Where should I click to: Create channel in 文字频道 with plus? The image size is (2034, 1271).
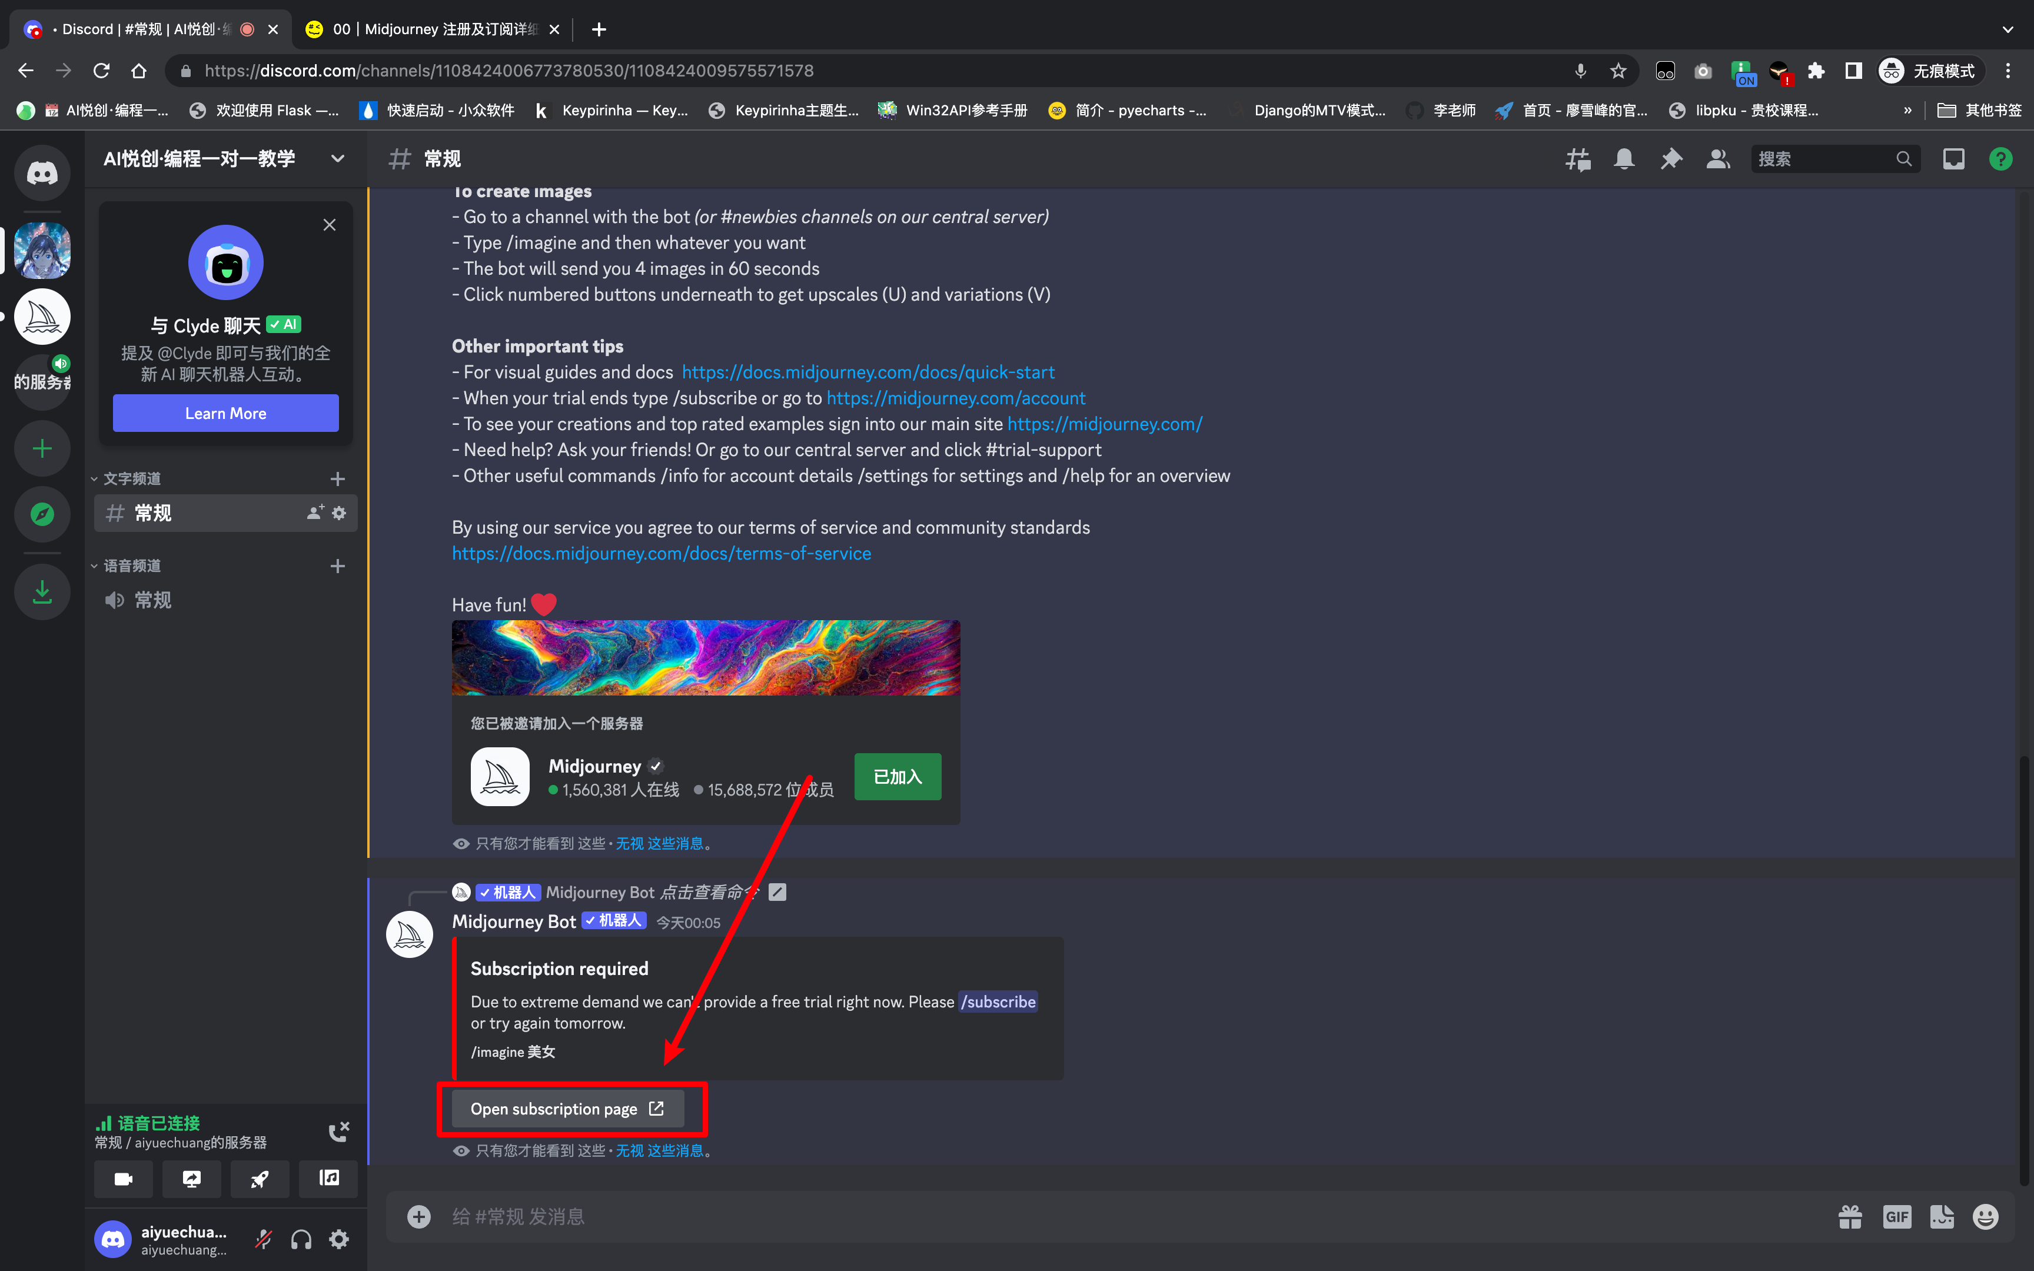pyautogui.click(x=338, y=478)
